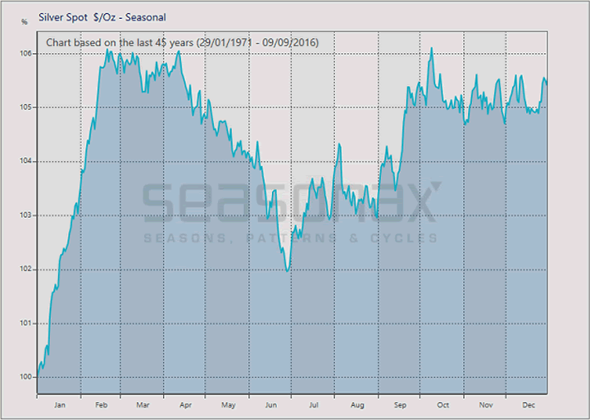Click the Dec label on the x-axis
Viewport: 590px width, 420px height.
529,404
